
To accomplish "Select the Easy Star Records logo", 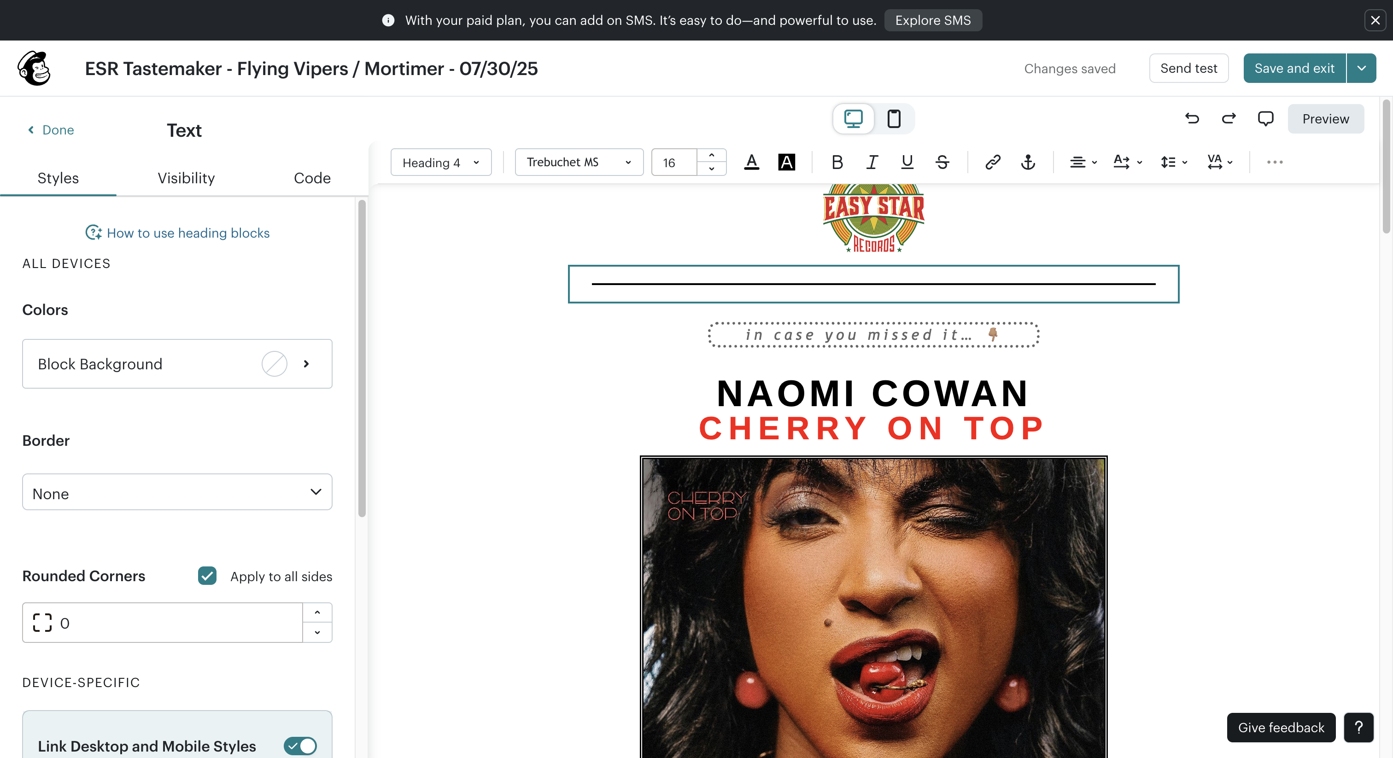I will coord(873,218).
